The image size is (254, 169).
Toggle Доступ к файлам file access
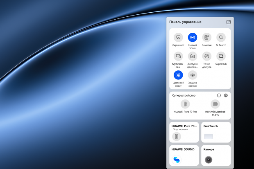[193, 56]
